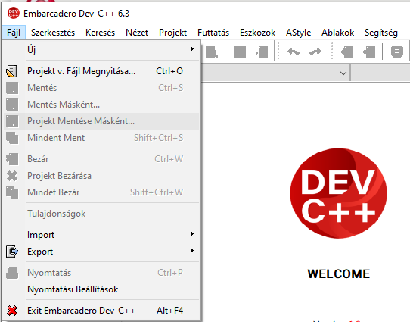The height and width of the screenshot is (322, 410).
Task: Open the Szerkesztés menu
Action: tap(53, 33)
